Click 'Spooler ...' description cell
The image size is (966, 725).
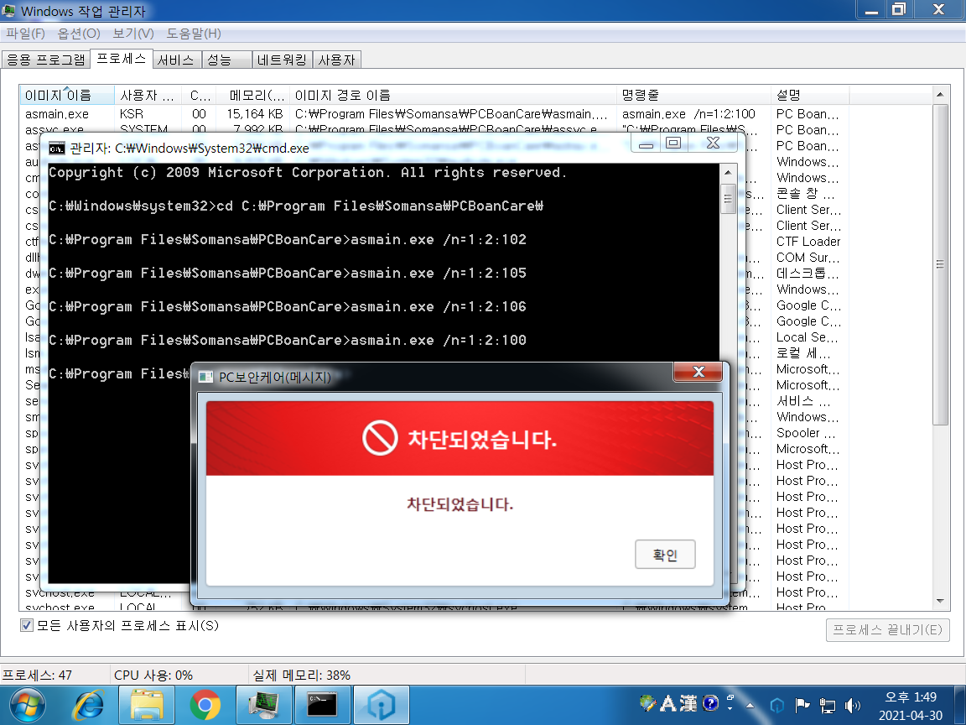806,433
